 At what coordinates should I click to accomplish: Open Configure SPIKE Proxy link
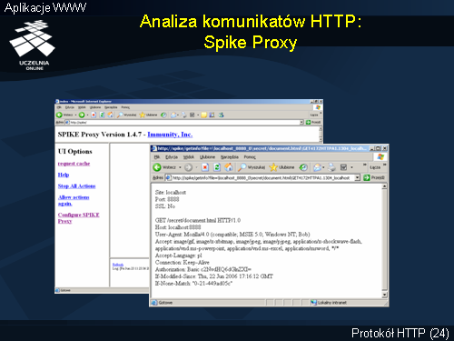point(78,218)
